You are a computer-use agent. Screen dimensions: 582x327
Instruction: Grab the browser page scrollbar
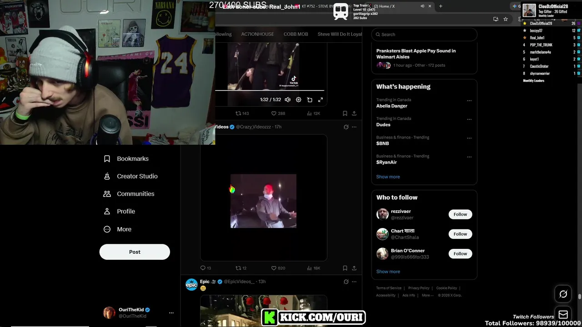[x=579, y=297]
